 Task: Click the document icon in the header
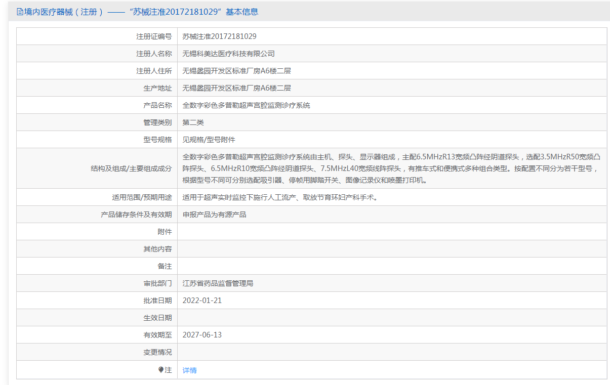(20, 12)
